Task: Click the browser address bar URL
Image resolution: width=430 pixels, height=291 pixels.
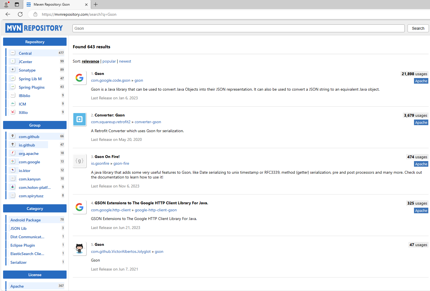Action: tap(79, 14)
